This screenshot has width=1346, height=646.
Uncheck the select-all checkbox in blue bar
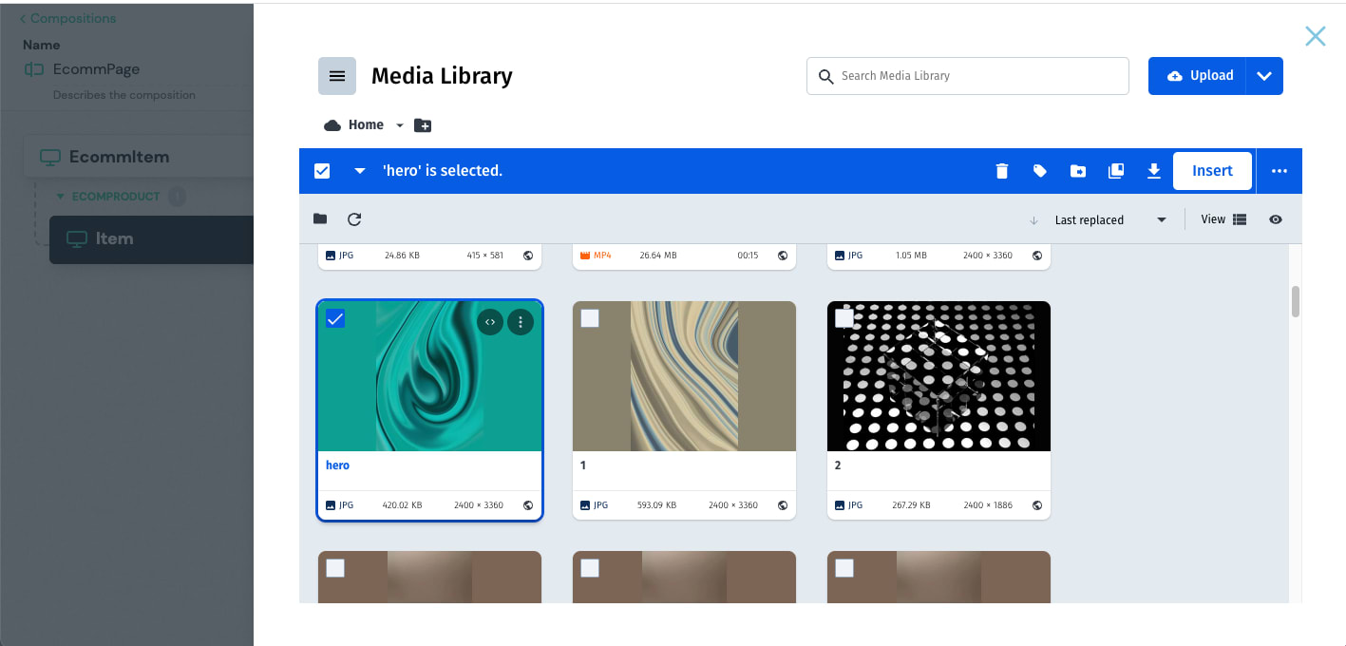pos(322,171)
